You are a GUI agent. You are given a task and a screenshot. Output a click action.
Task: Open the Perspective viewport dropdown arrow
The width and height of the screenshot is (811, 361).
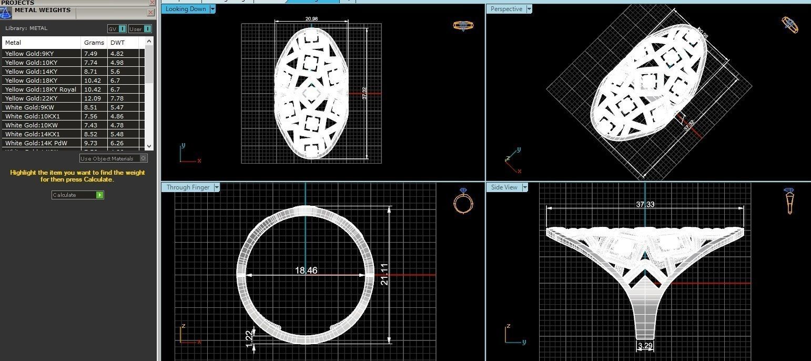pos(529,9)
